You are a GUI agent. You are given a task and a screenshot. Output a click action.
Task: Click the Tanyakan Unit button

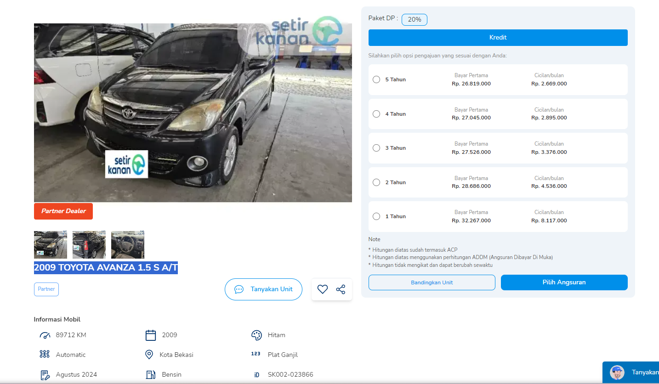click(263, 289)
